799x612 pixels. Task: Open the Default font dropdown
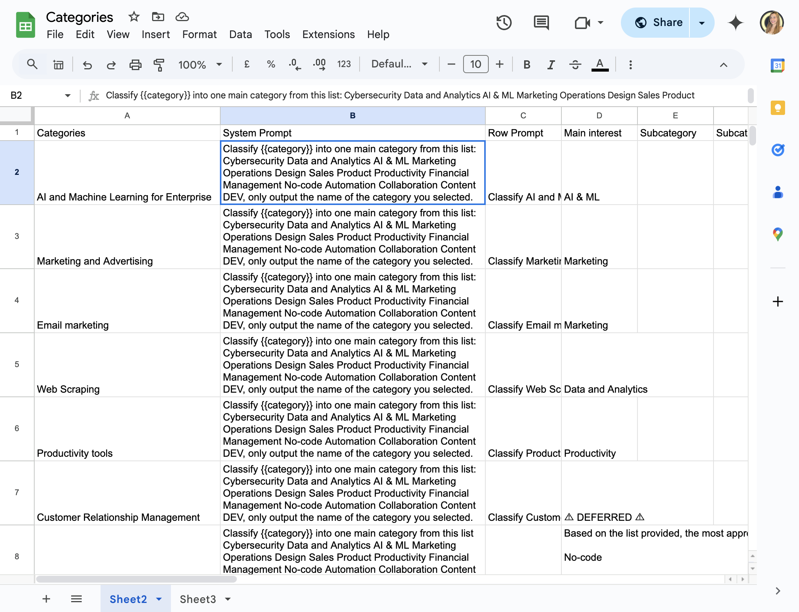point(399,64)
